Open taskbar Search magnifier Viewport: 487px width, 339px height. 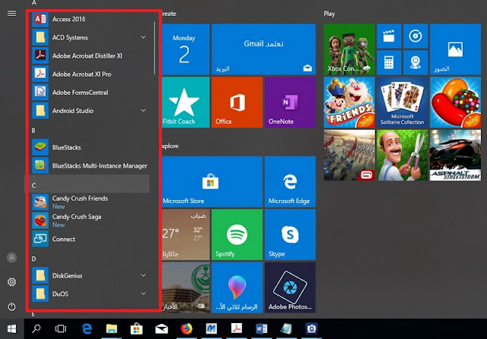[x=36, y=329]
